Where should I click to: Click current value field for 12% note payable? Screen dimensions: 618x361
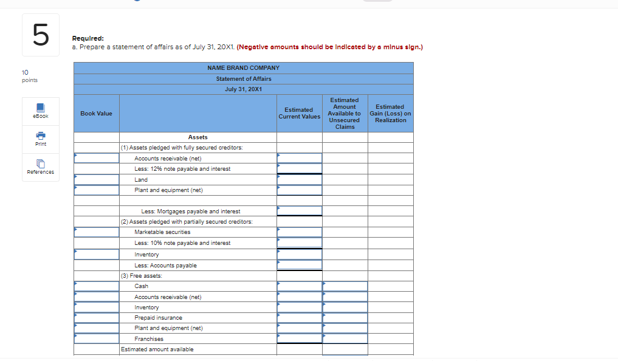pos(300,169)
